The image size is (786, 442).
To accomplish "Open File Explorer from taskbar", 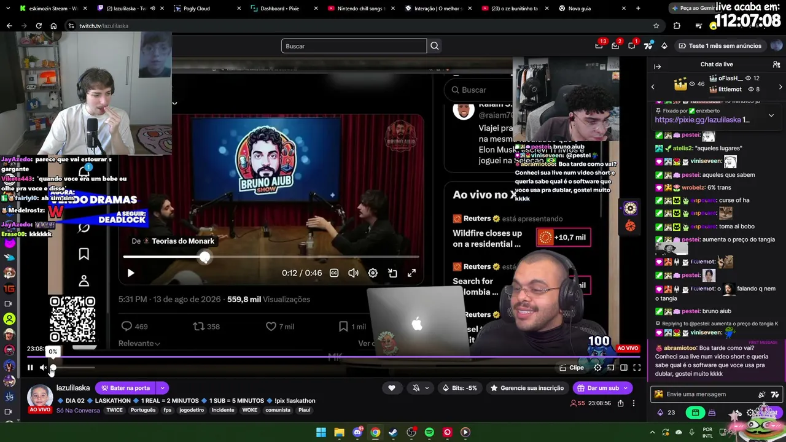I will point(339,432).
